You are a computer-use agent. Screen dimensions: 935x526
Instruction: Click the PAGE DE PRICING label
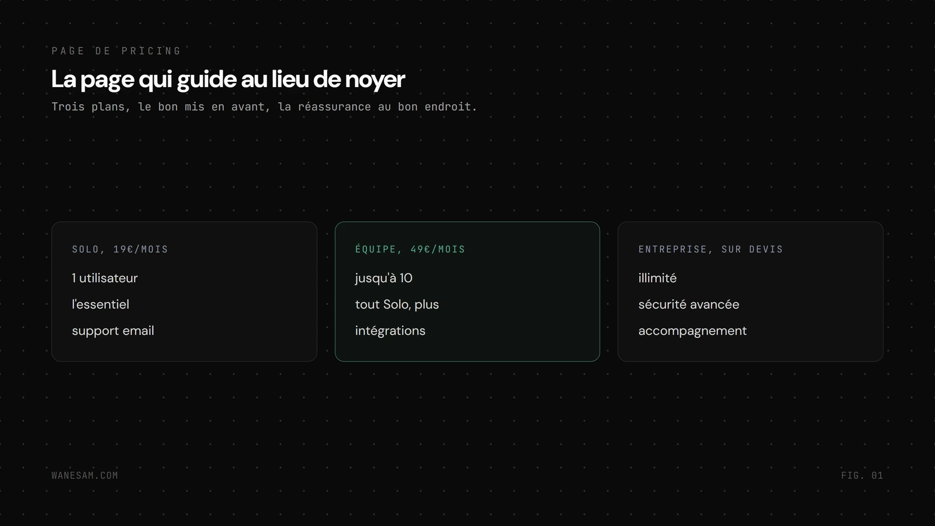tap(116, 51)
